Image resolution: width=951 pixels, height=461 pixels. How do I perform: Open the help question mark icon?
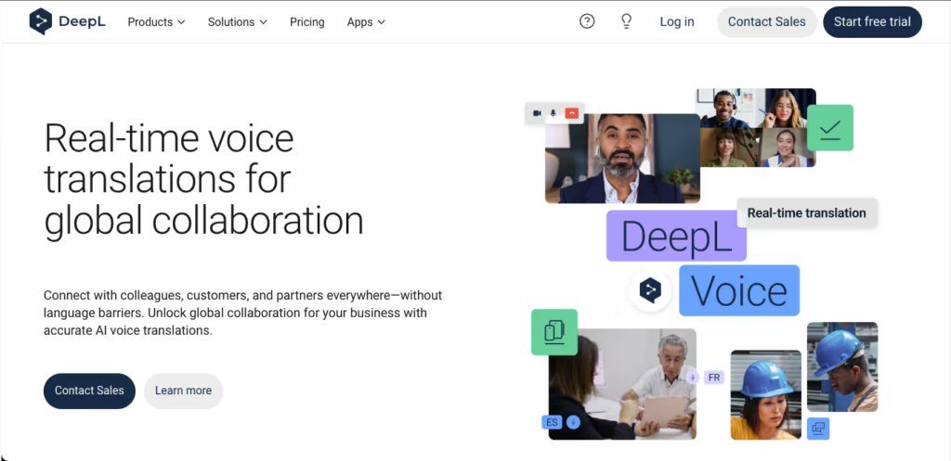(587, 21)
